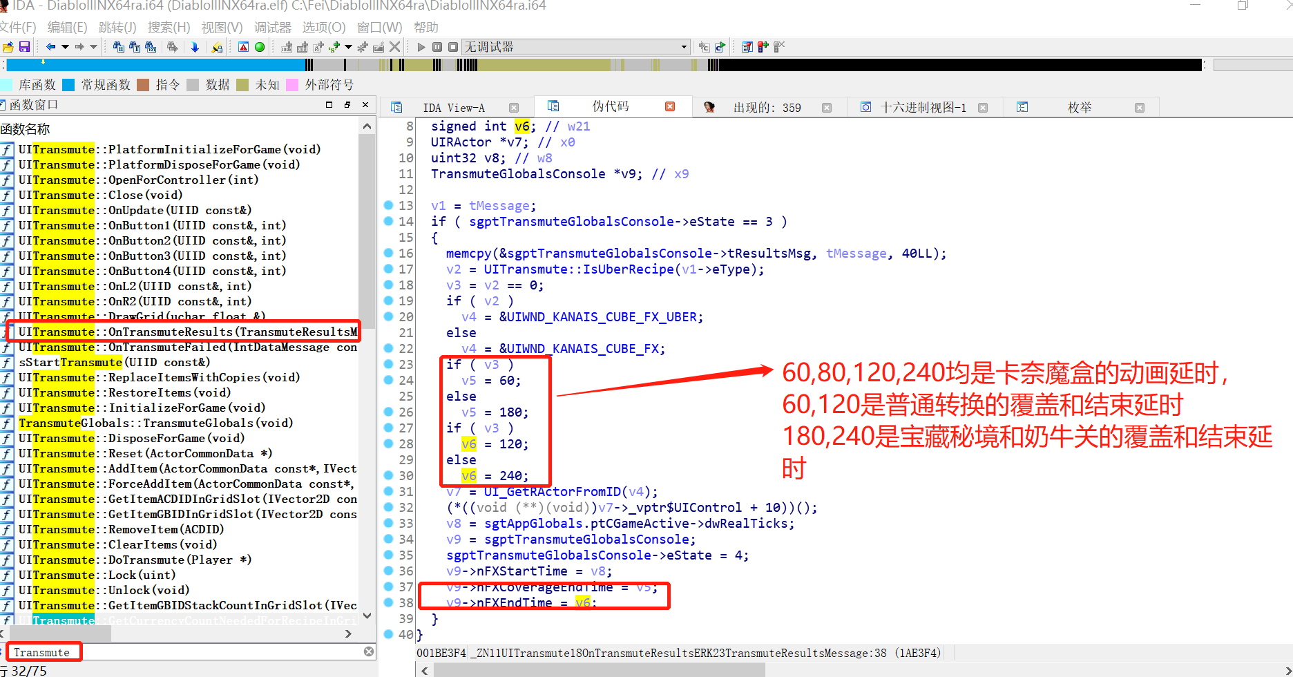This screenshot has width=1293, height=677.
Task: Switch to the IDA View-A tab
Action: click(x=454, y=108)
